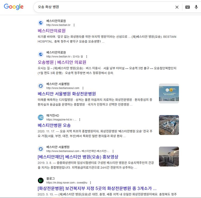Click favicon of first 베스티안의료원 result

point(41,23)
